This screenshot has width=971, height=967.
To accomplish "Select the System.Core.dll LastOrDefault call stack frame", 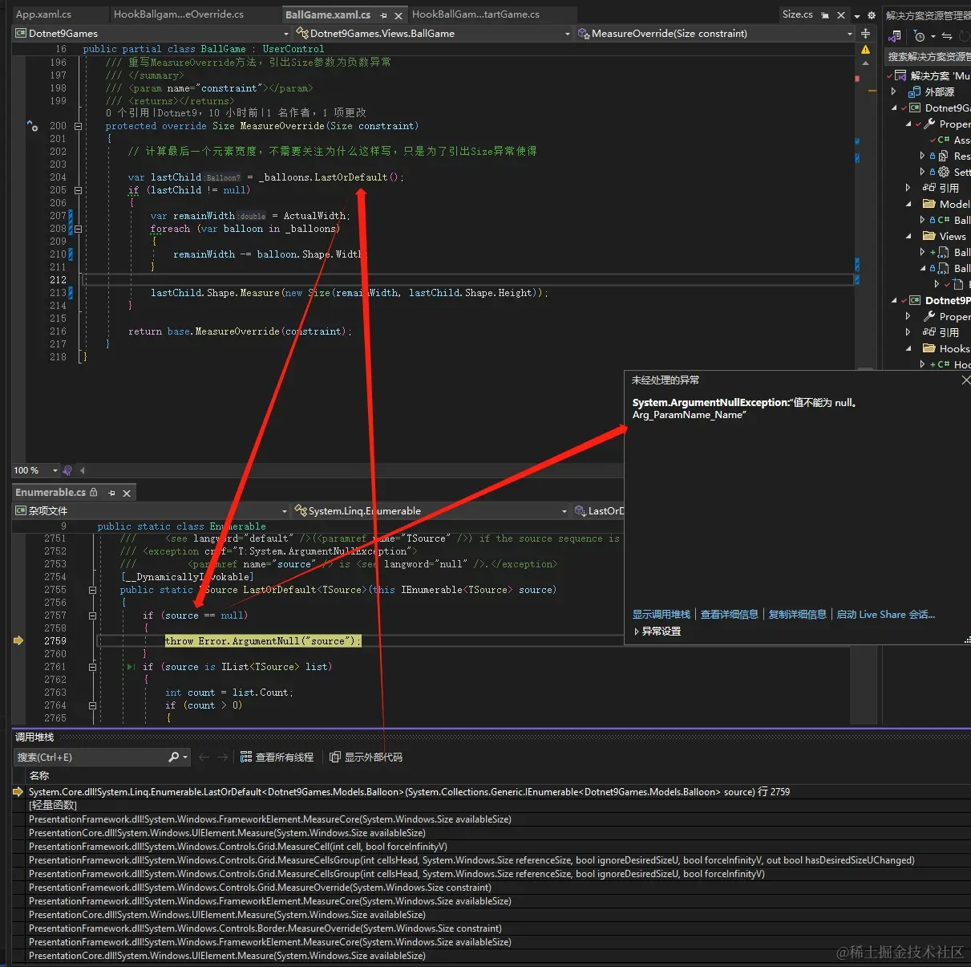I will pyautogui.click(x=409, y=792).
